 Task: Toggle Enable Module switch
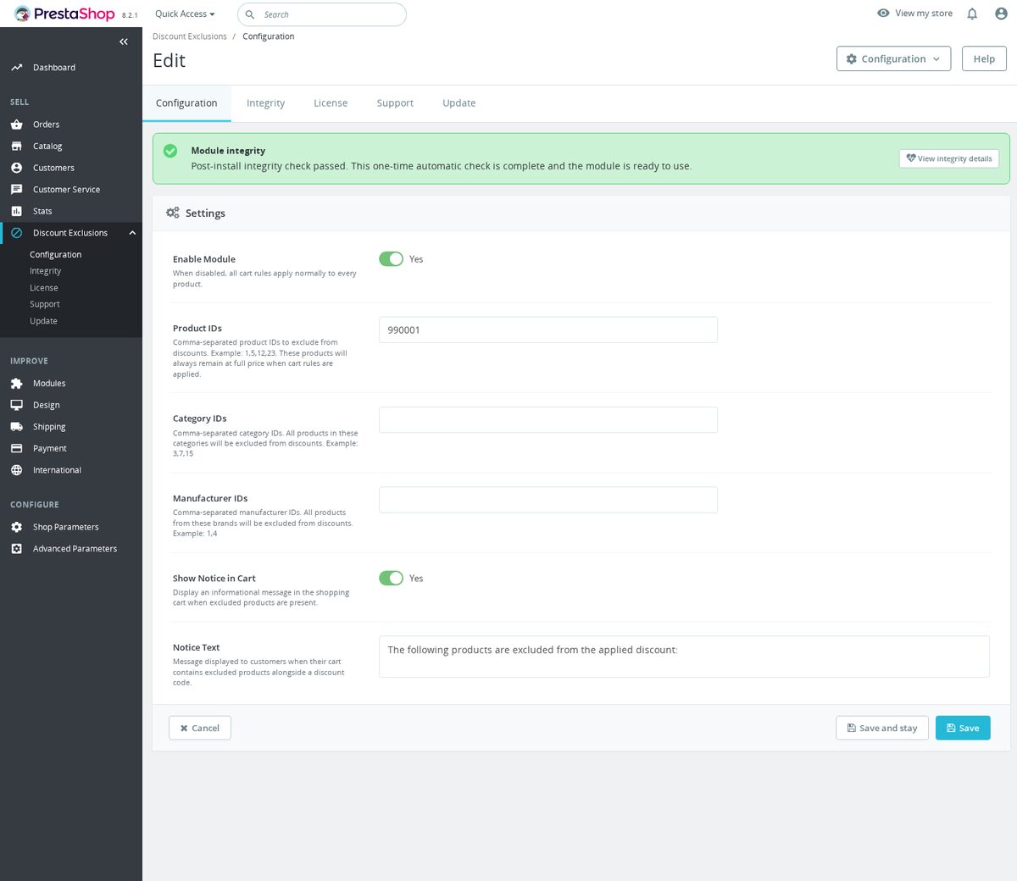(391, 259)
